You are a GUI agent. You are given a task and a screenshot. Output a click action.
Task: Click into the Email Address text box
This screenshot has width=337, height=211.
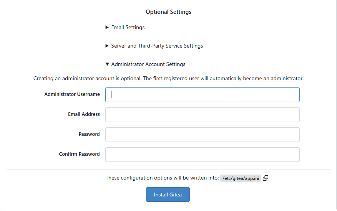202,115
